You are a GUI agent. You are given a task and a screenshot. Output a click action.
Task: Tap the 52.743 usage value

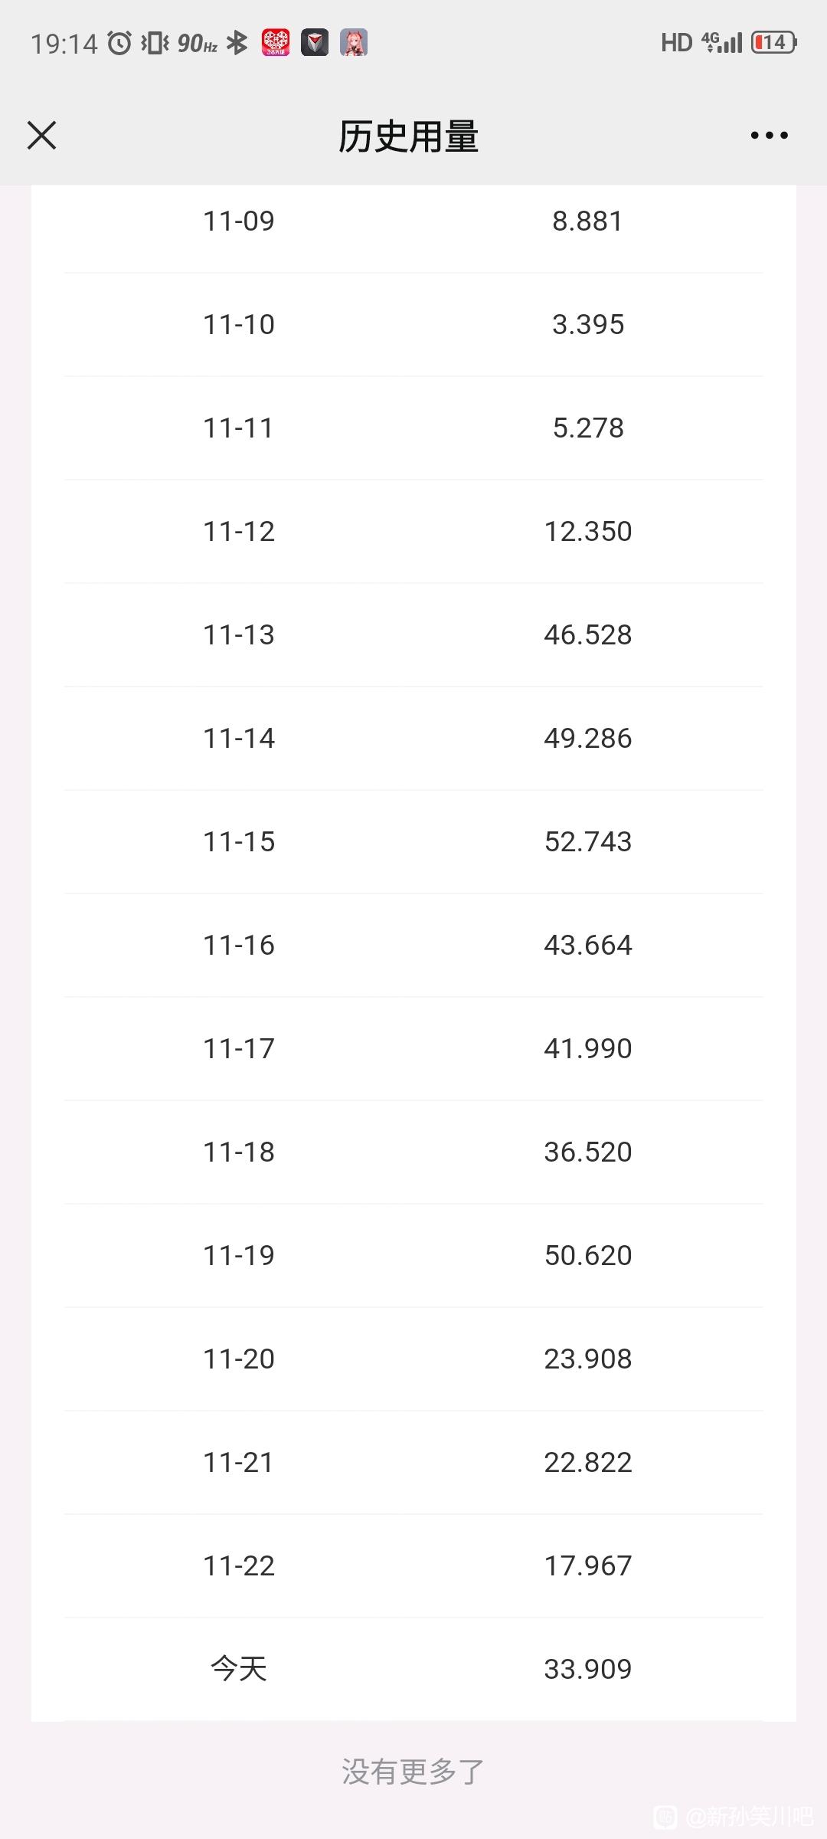pos(588,842)
